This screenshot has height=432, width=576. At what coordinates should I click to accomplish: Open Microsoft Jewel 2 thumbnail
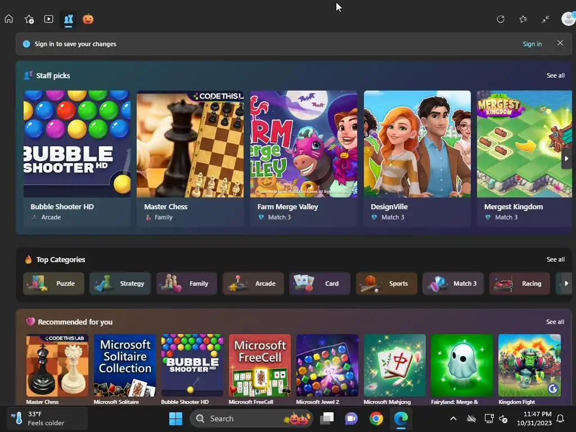(x=327, y=365)
